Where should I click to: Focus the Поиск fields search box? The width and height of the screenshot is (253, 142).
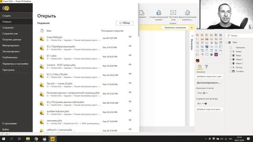coord(239,35)
